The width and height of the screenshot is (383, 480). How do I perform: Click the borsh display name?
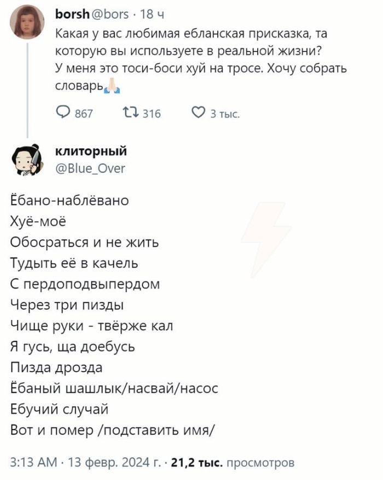click(68, 14)
